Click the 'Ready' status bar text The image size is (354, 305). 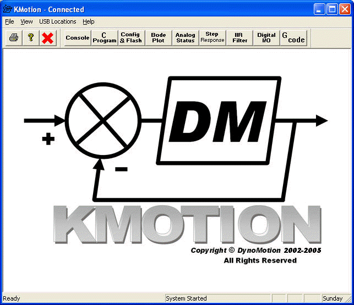12,298
